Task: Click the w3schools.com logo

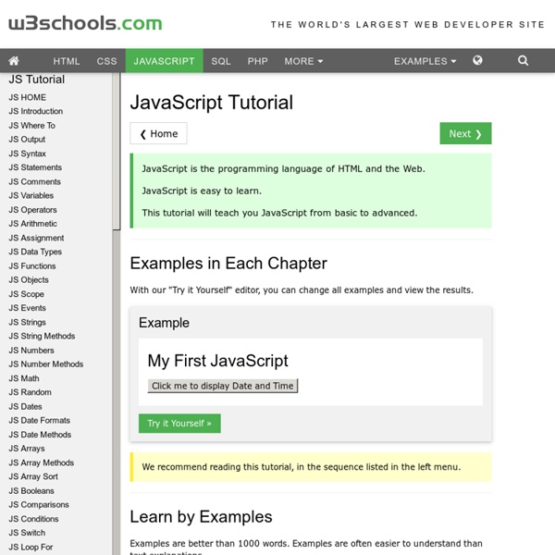Action: 84,24
